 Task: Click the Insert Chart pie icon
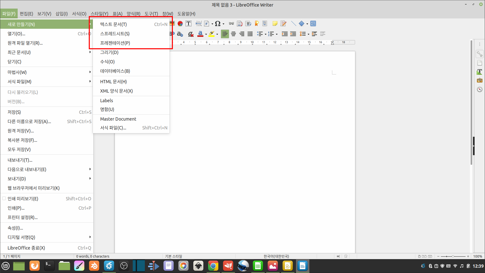point(180,24)
